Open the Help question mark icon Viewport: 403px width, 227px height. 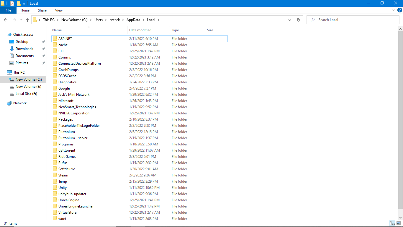[400, 10]
